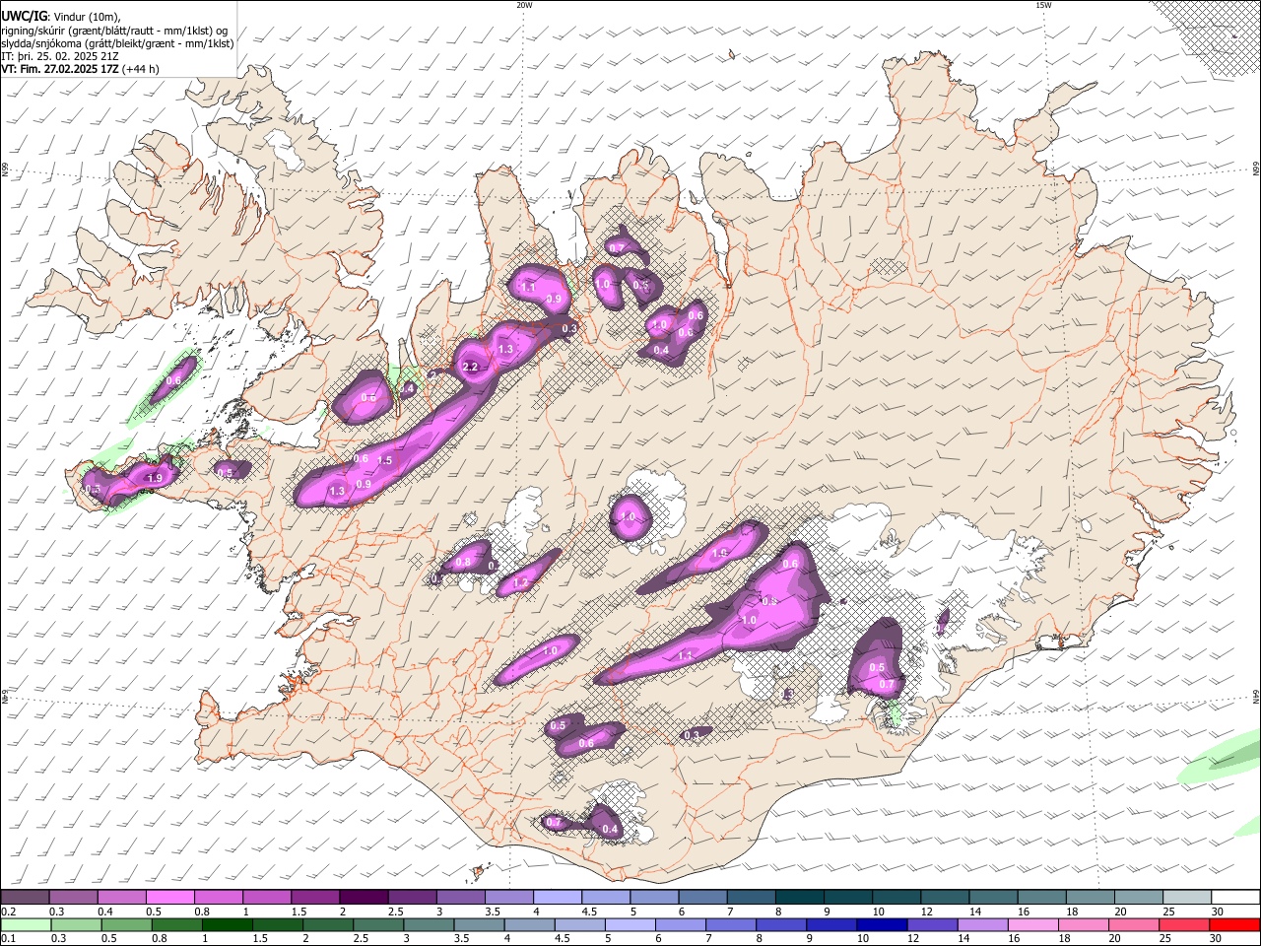The height and width of the screenshot is (946, 1261).
Task: Click the 2.2 snowfall value on the map
Action: point(470,368)
